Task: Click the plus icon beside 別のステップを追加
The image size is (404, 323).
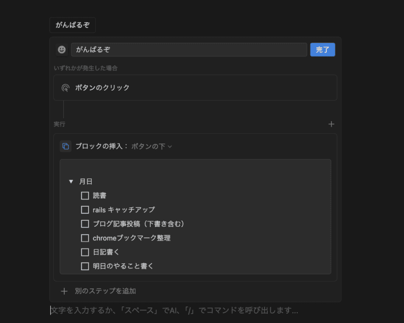Action: tap(64, 291)
